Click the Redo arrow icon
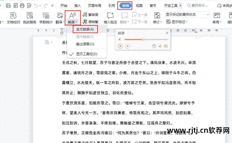The image size is (232, 143). click(x=46, y=5)
